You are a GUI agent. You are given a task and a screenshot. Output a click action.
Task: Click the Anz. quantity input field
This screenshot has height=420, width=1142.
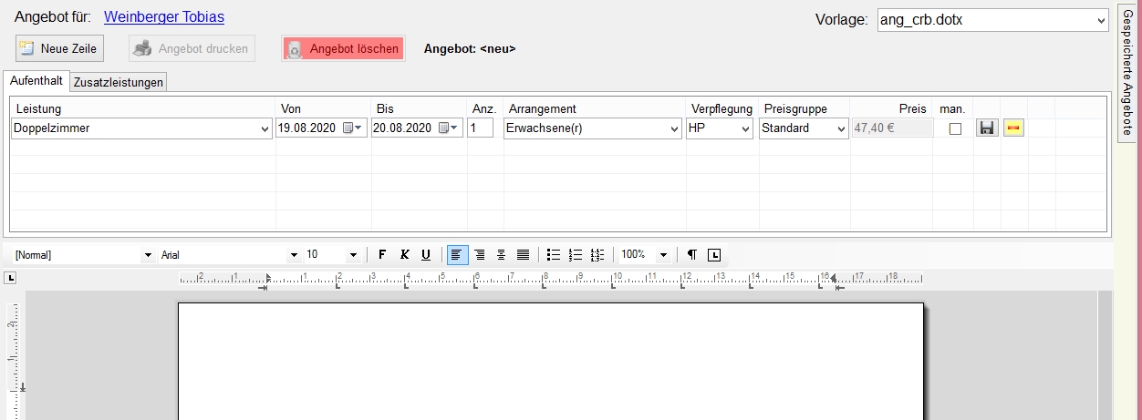click(480, 128)
